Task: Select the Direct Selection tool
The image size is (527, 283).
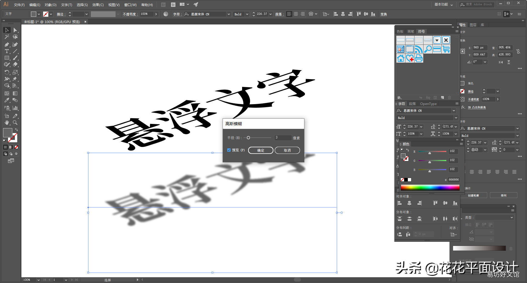Action: tap(15, 30)
